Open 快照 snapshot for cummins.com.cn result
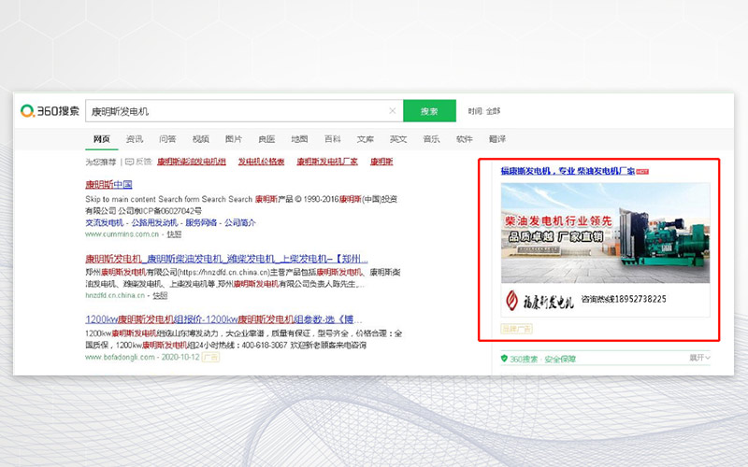The height and width of the screenshot is (467, 748). [174, 234]
